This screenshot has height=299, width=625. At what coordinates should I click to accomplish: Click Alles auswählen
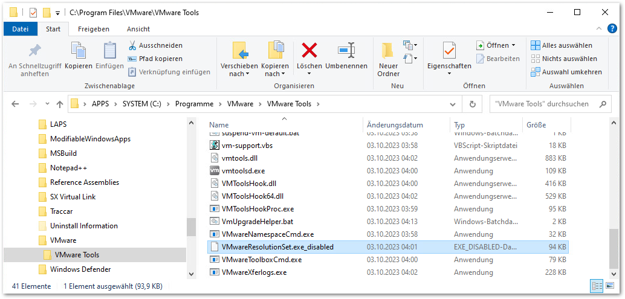pyautogui.click(x=562, y=45)
